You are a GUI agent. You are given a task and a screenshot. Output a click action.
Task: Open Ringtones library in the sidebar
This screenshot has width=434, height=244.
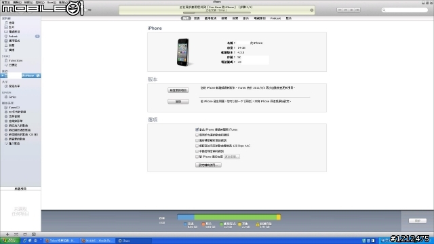pos(12,45)
